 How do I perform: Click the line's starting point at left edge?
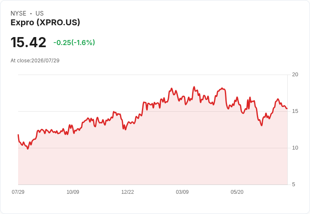[x=18, y=135]
